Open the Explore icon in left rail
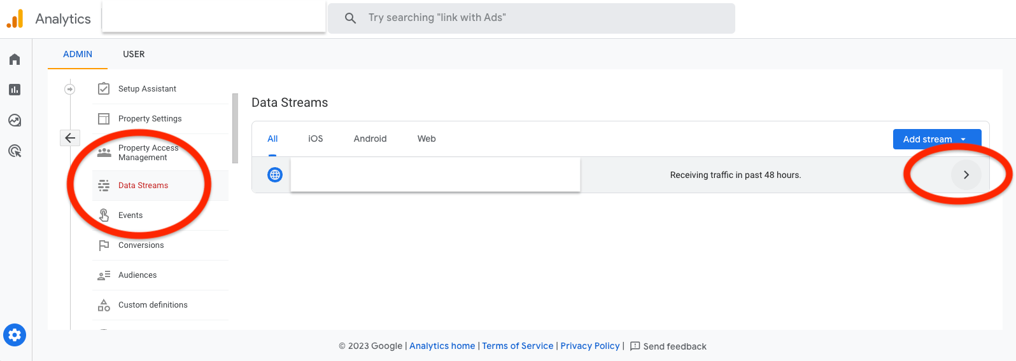The width and height of the screenshot is (1016, 361). coord(15,120)
